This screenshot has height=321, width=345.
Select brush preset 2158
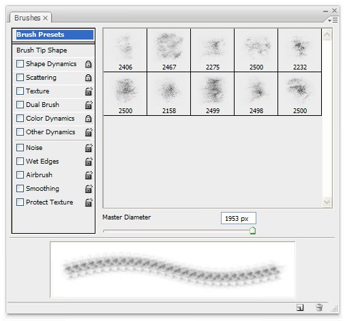pyautogui.click(x=169, y=93)
